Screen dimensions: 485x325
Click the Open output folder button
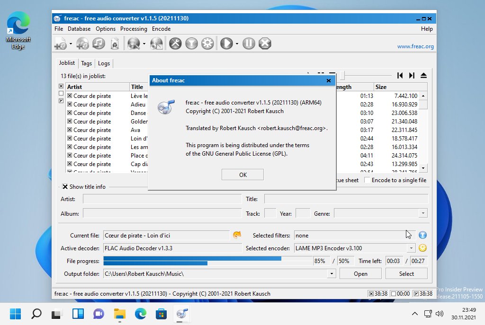coord(360,274)
